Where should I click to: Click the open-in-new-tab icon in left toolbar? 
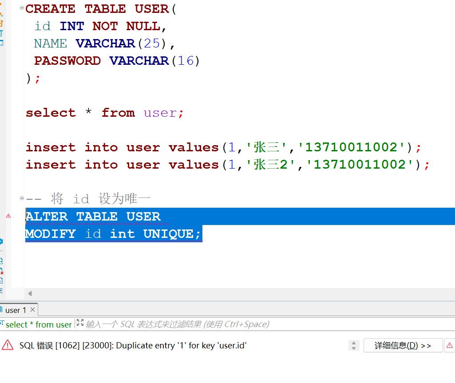pos(1,261)
